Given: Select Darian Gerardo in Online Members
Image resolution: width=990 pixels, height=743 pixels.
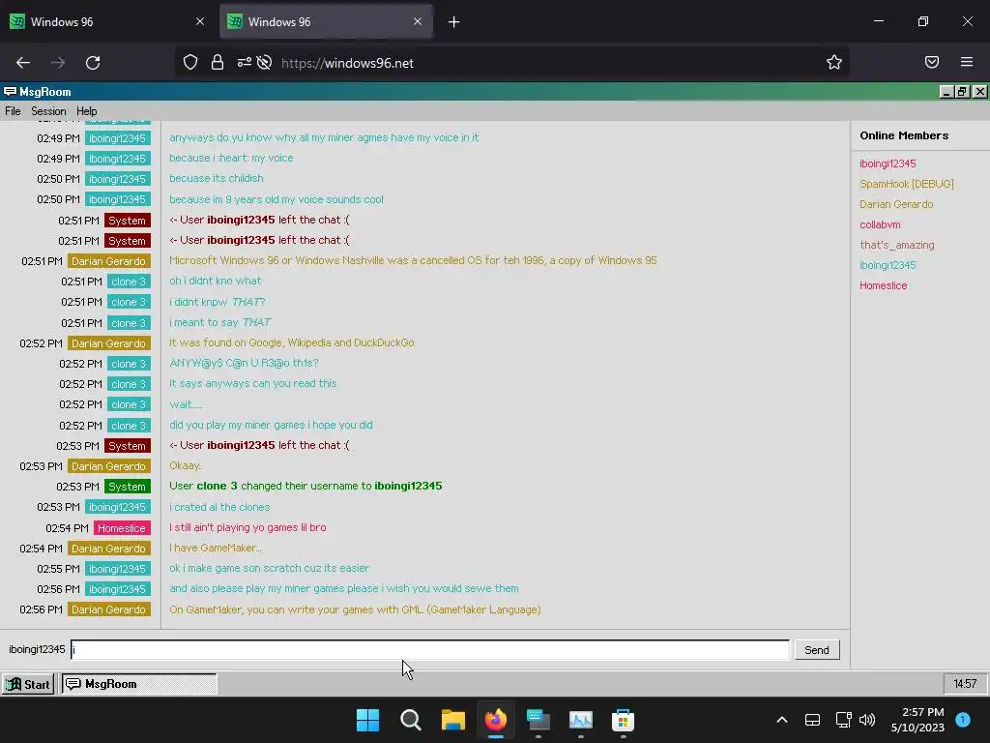Looking at the screenshot, I should click(896, 204).
